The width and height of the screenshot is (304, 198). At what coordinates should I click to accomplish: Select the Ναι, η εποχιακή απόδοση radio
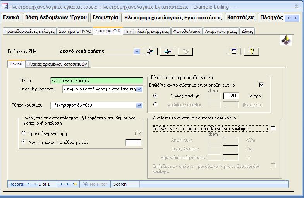click(x=24, y=142)
